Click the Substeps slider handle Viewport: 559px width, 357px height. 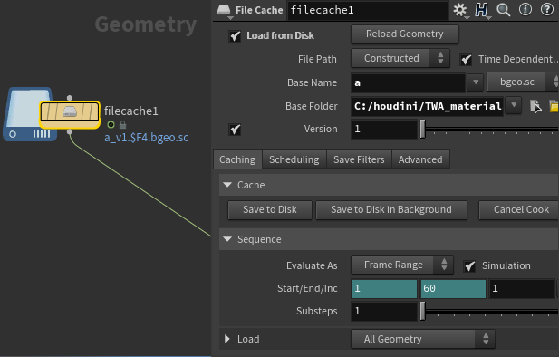[423, 311]
